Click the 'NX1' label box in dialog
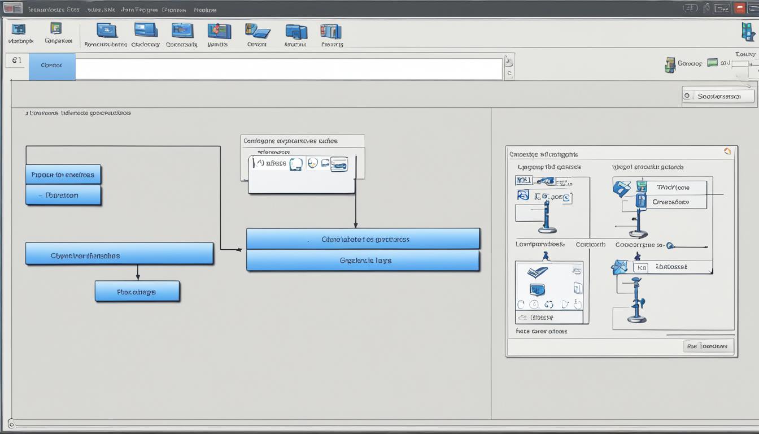Viewport: 759px width, 434px height. (x=525, y=180)
